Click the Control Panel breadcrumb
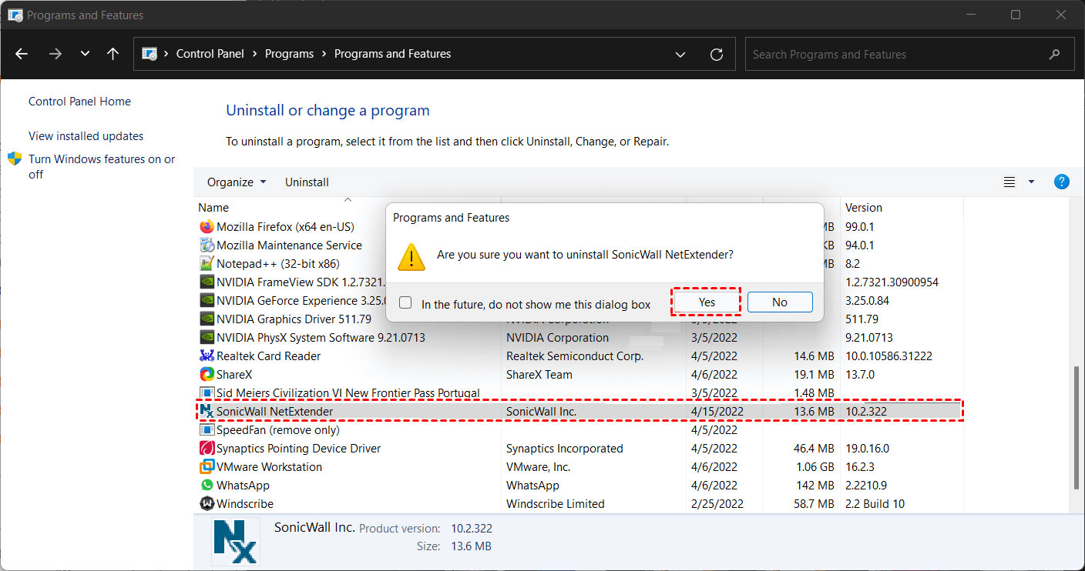This screenshot has width=1085, height=571. [x=210, y=54]
